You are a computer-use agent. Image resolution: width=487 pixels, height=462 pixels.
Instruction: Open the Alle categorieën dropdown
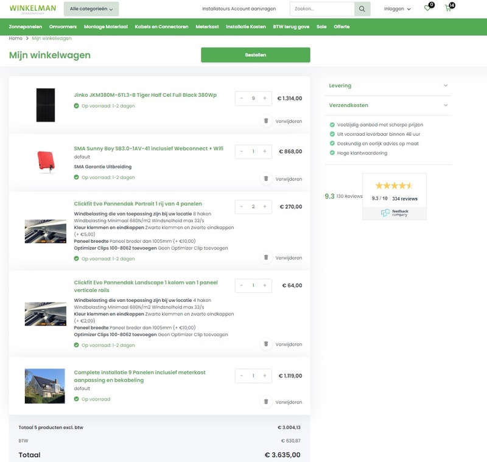pyautogui.click(x=91, y=9)
